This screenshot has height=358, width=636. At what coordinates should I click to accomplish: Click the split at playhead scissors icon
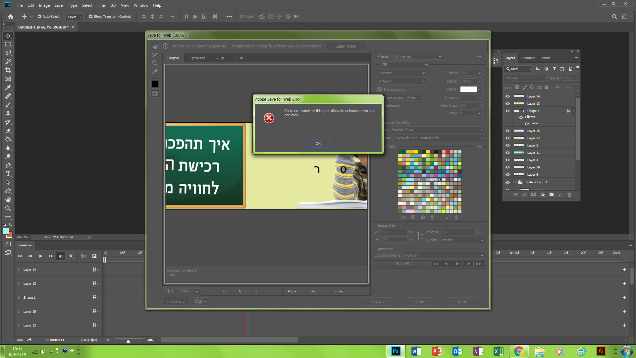pos(83,256)
